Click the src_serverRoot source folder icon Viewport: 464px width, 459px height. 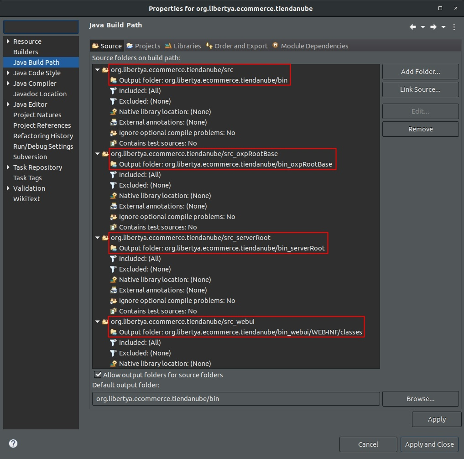click(x=105, y=238)
